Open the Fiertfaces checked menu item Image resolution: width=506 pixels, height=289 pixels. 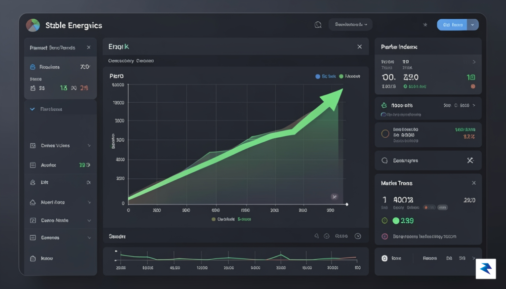tap(60, 109)
